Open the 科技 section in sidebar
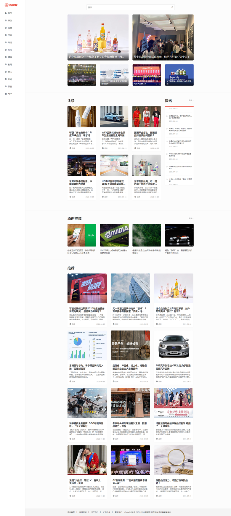The height and width of the screenshot is (516, 231). [10, 50]
